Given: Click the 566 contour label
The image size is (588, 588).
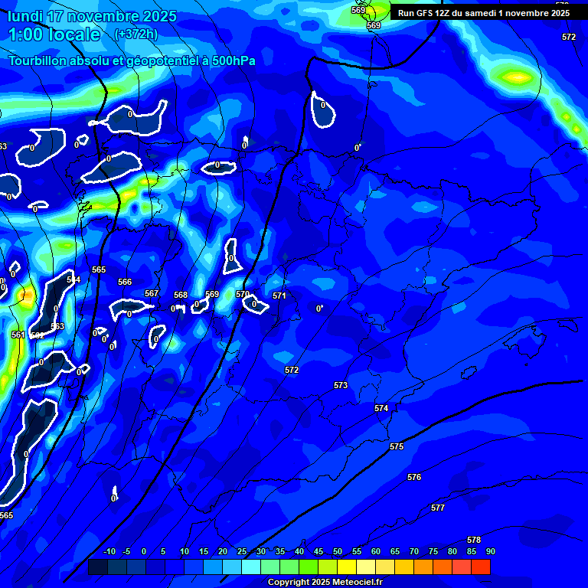Looking at the screenshot, I should click(125, 282).
